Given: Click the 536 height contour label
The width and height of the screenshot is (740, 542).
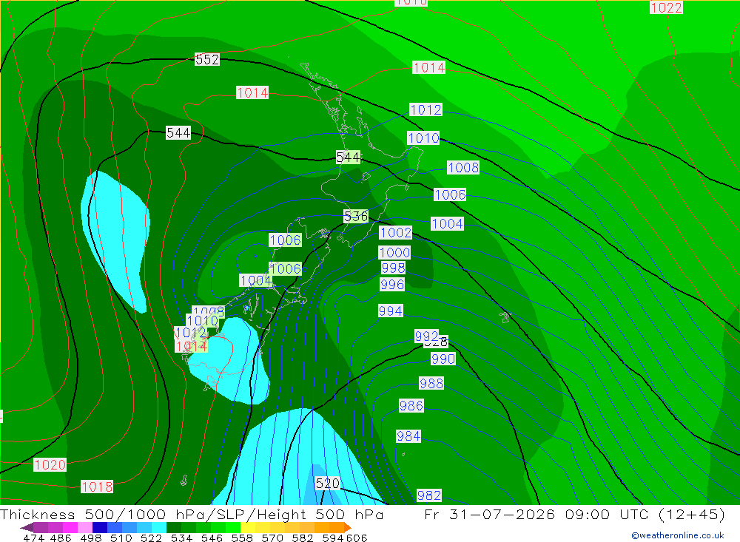Looking at the screenshot, I should click(x=356, y=217).
